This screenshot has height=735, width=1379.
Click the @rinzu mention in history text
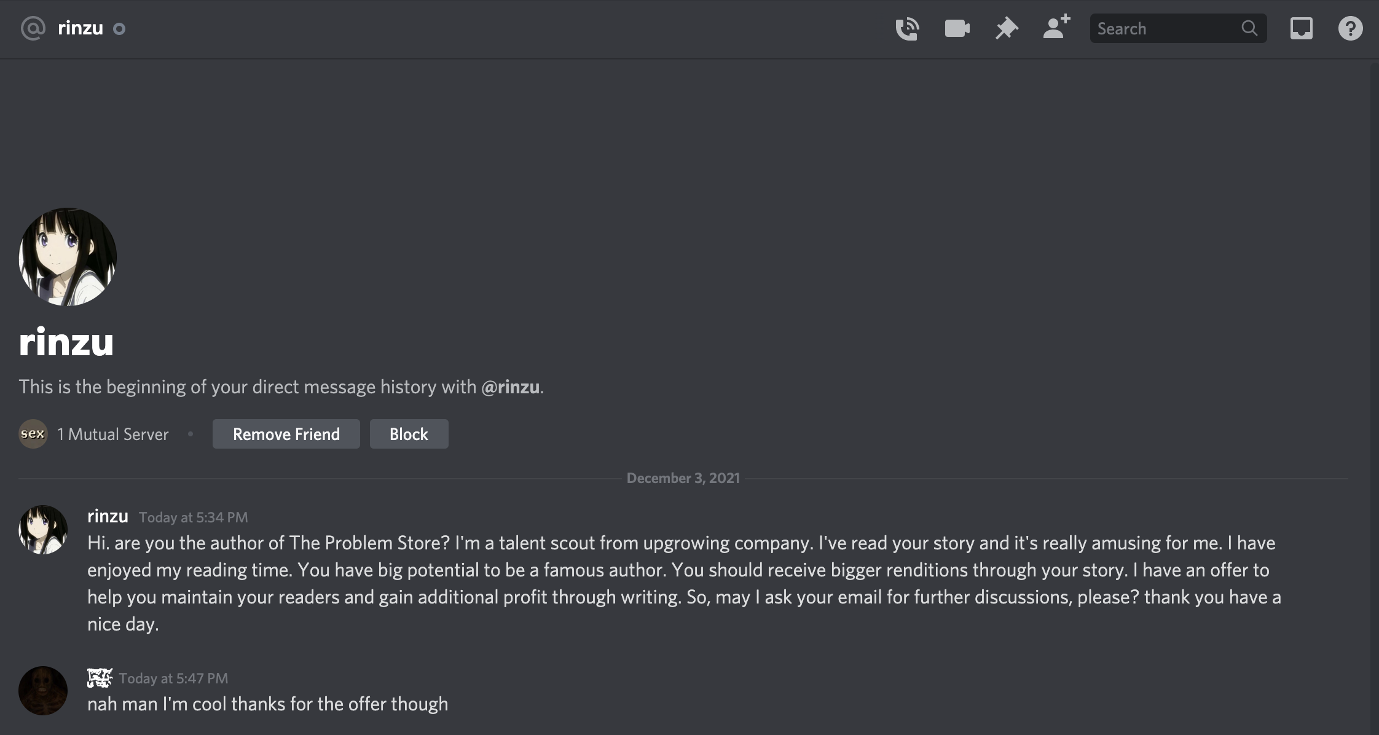tap(510, 387)
